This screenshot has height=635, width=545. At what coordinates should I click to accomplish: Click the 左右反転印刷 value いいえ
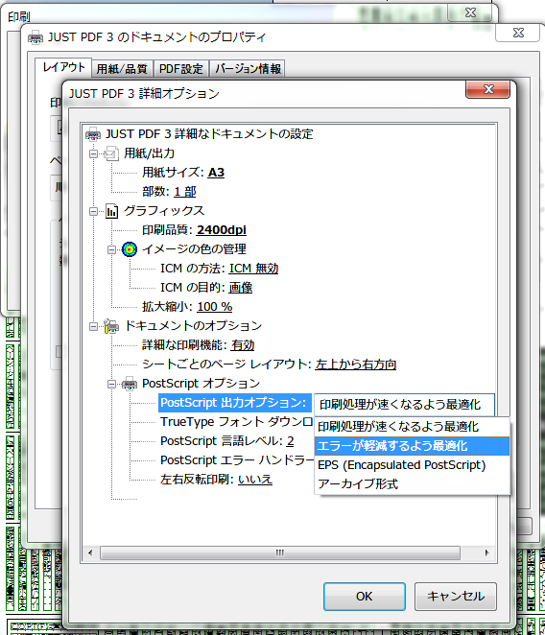point(255,480)
